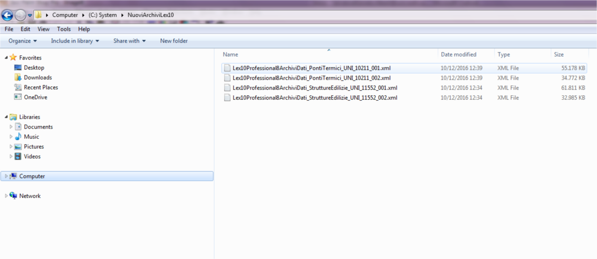This screenshot has height=259, width=597.
Task: Expand the Network node
Action: [x=6, y=196]
